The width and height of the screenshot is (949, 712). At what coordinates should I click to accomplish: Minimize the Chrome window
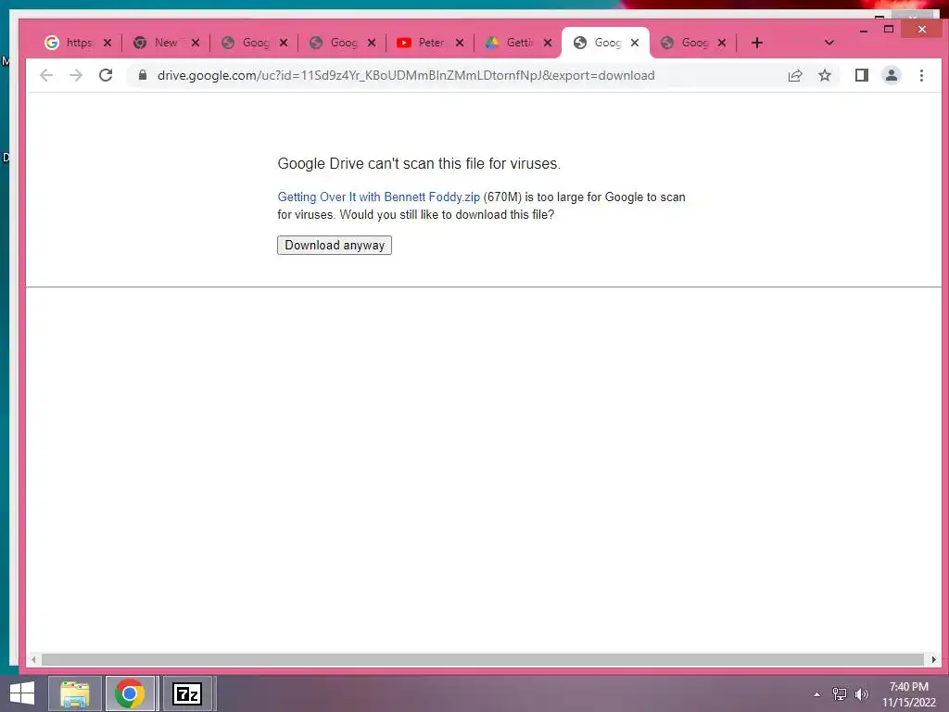click(x=864, y=30)
